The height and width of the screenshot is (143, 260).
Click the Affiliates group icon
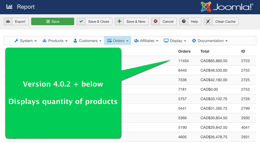pyautogui.click(x=136, y=40)
